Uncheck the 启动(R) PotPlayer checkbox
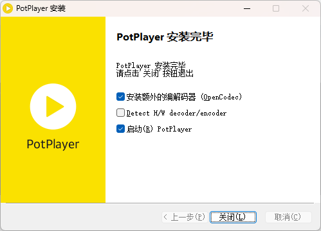This screenshot has width=321, height=231. point(120,129)
